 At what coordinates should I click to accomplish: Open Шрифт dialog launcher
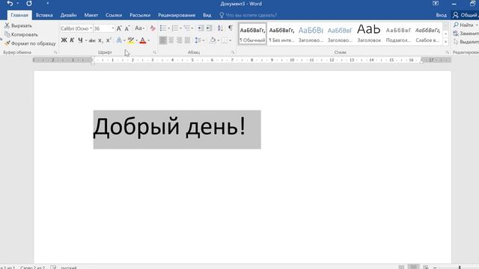(x=154, y=52)
